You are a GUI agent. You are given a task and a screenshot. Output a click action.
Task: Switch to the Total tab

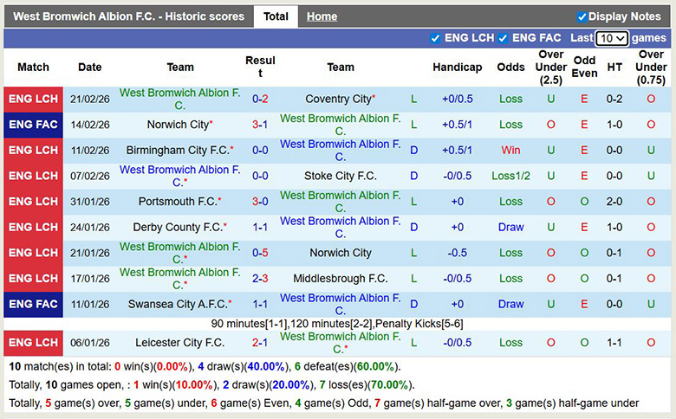276,16
